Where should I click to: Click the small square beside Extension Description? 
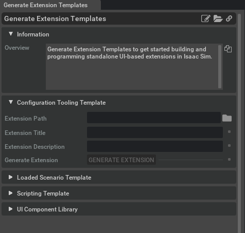point(229,146)
